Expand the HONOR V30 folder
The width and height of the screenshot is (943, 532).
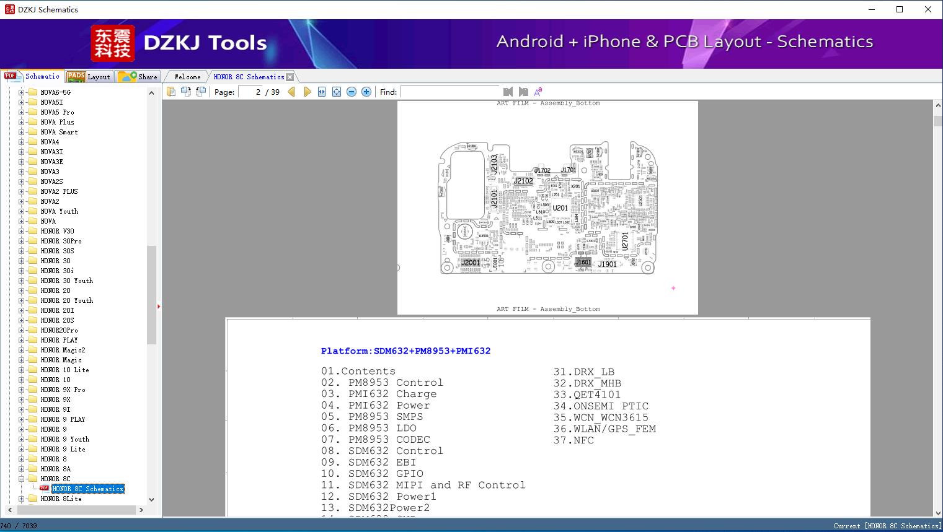tap(22, 231)
